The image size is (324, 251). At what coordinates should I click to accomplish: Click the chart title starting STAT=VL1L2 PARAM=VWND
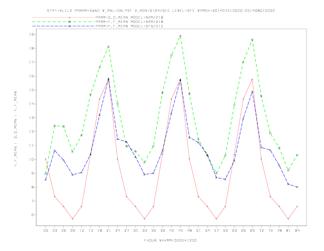tap(161, 11)
